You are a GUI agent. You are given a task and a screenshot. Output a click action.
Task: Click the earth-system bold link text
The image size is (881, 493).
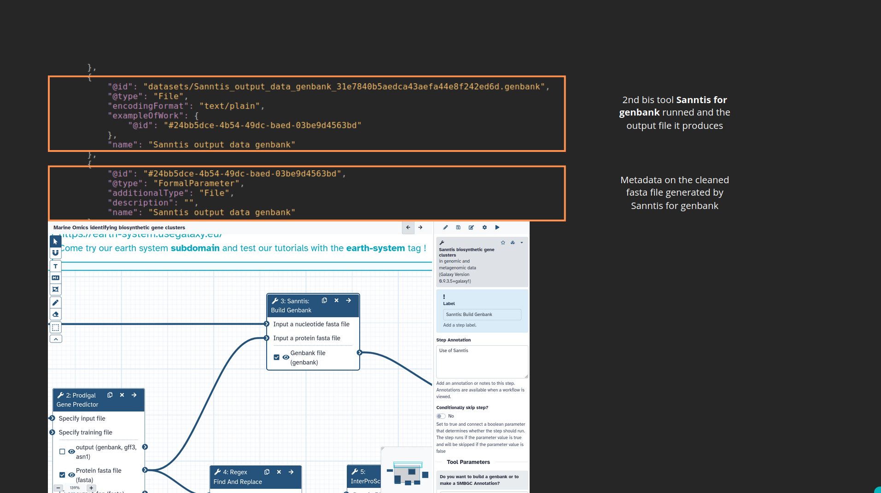(x=375, y=248)
